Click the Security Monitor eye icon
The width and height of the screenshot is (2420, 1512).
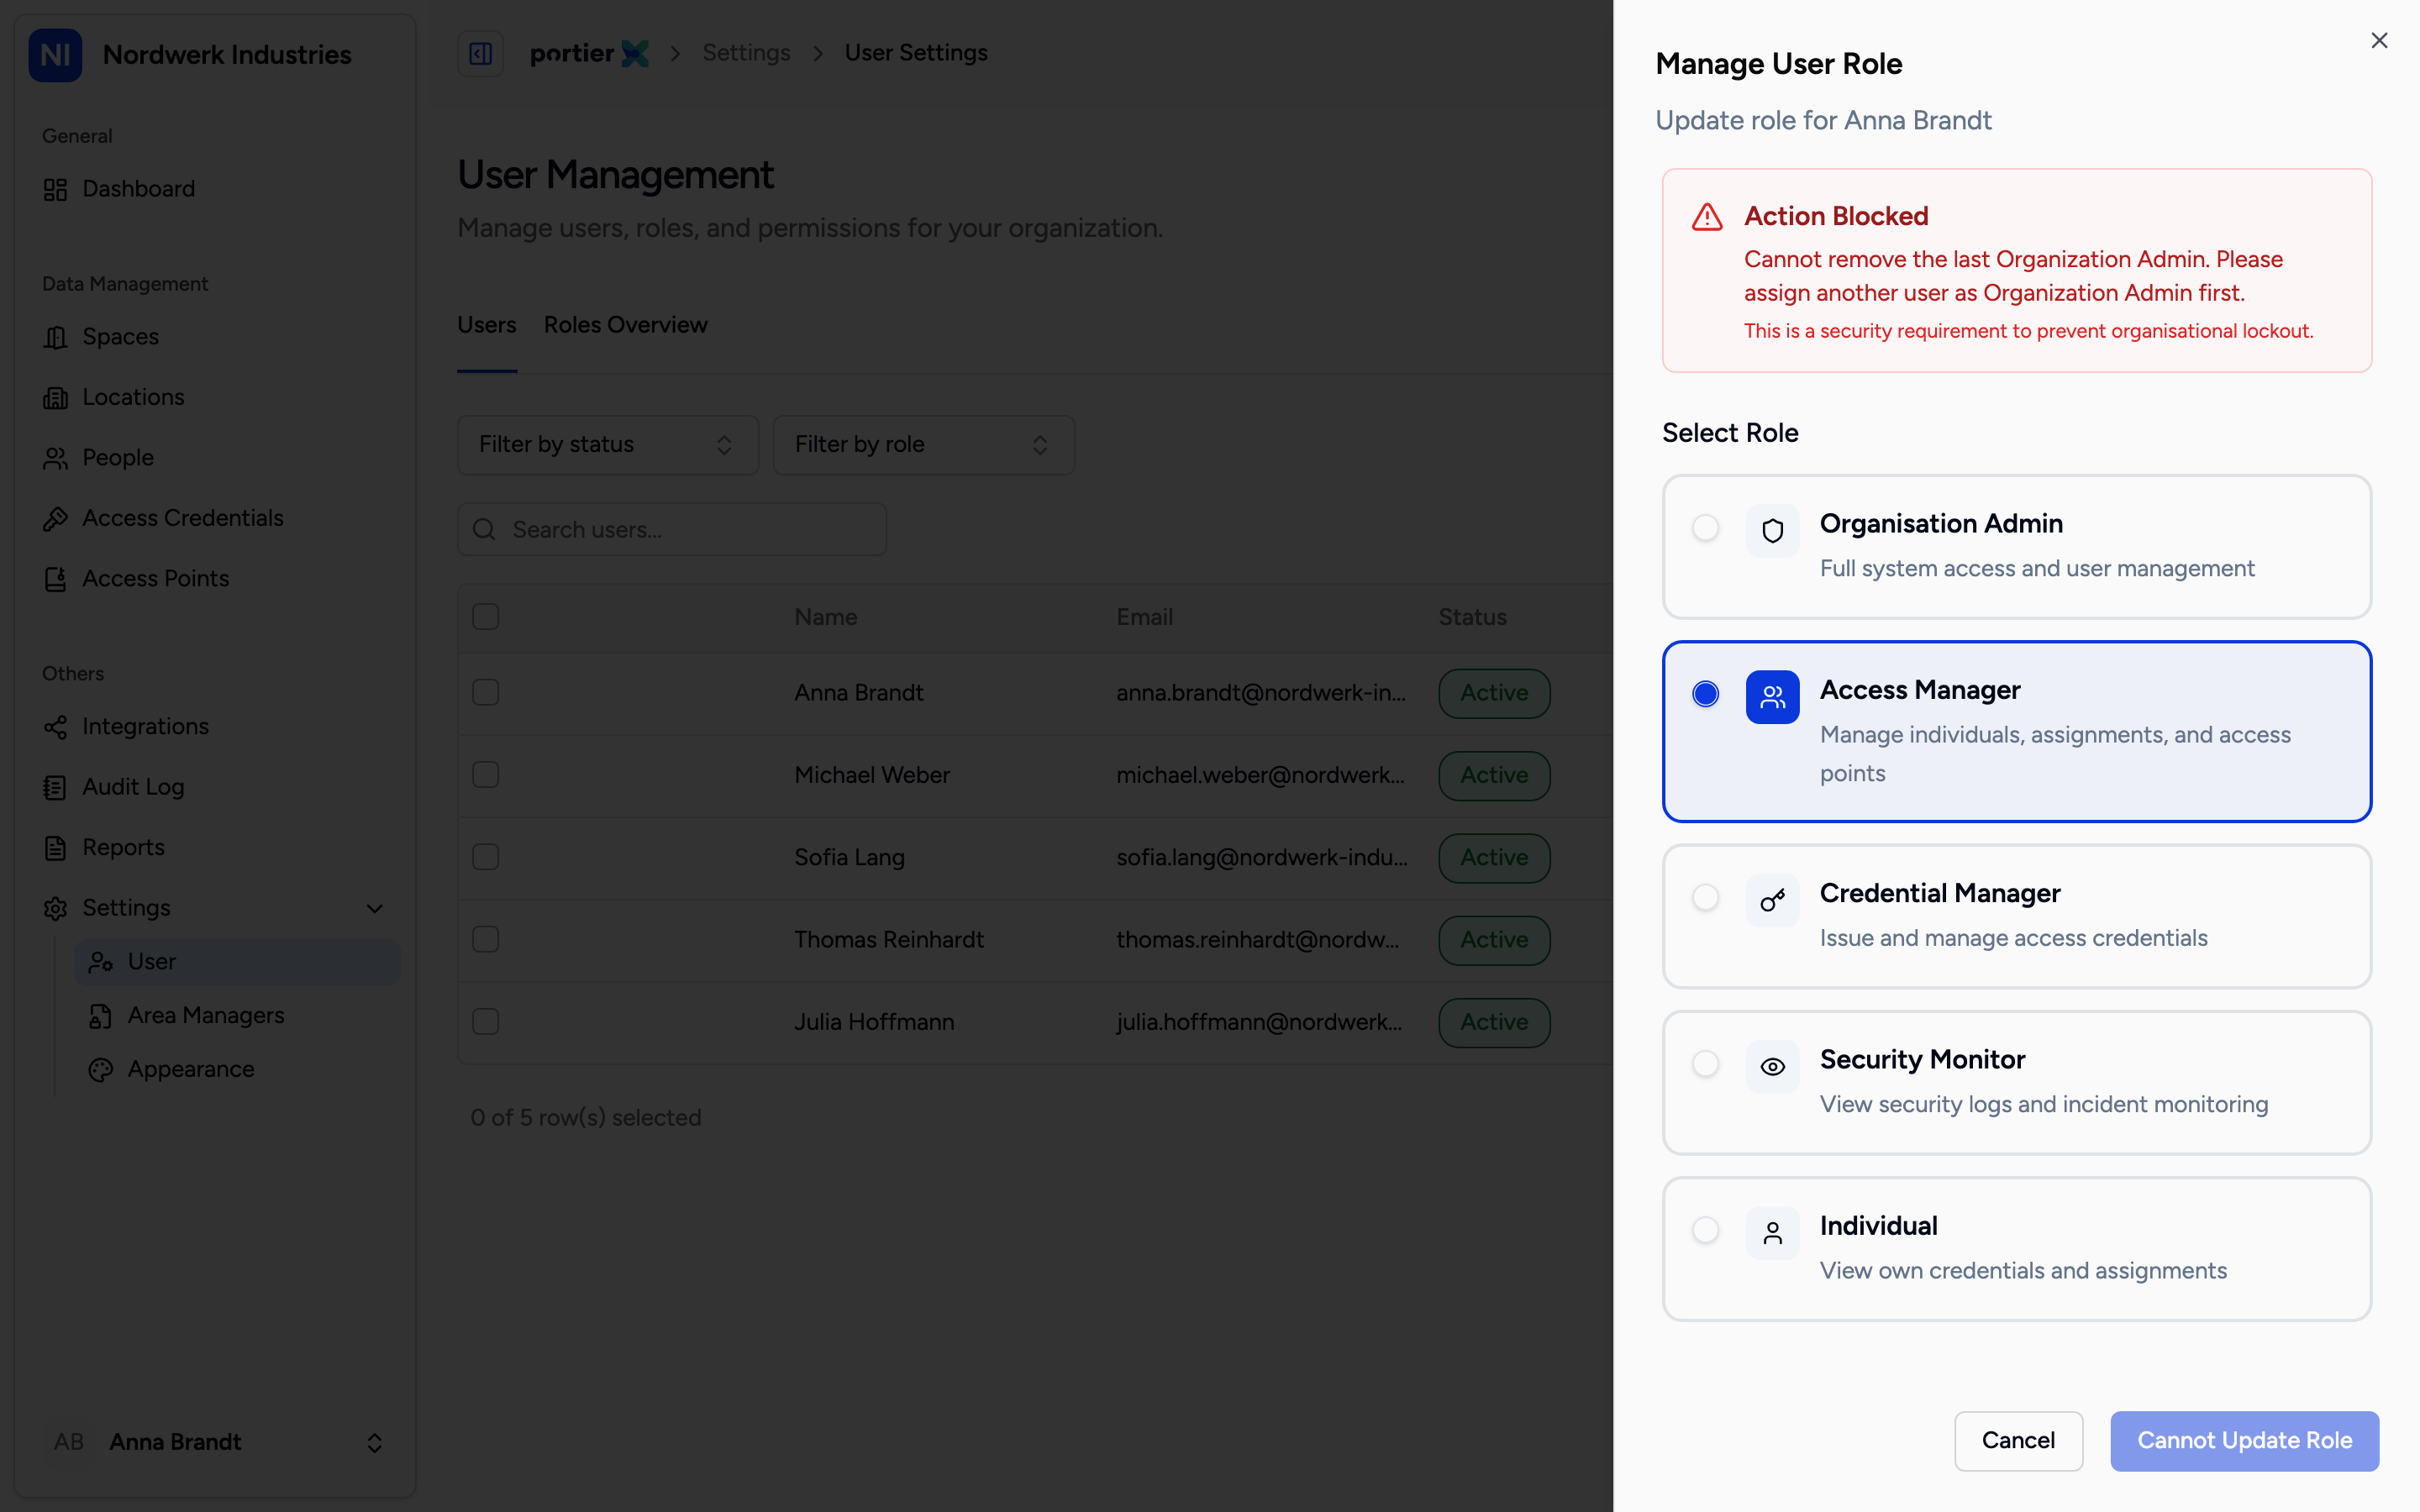[1772, 1066]
